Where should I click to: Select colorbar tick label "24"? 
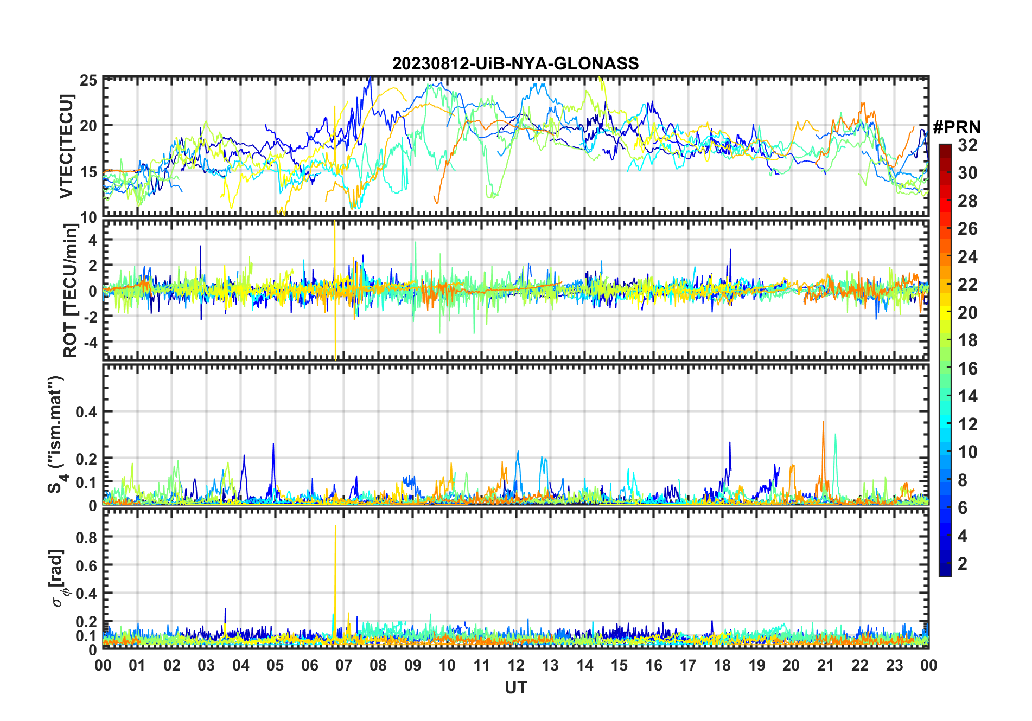click(x=967, y=257)
